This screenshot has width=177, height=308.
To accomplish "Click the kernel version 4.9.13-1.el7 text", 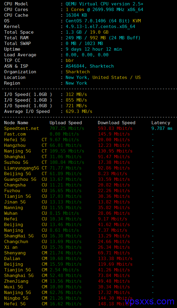I will click(101, 27).
